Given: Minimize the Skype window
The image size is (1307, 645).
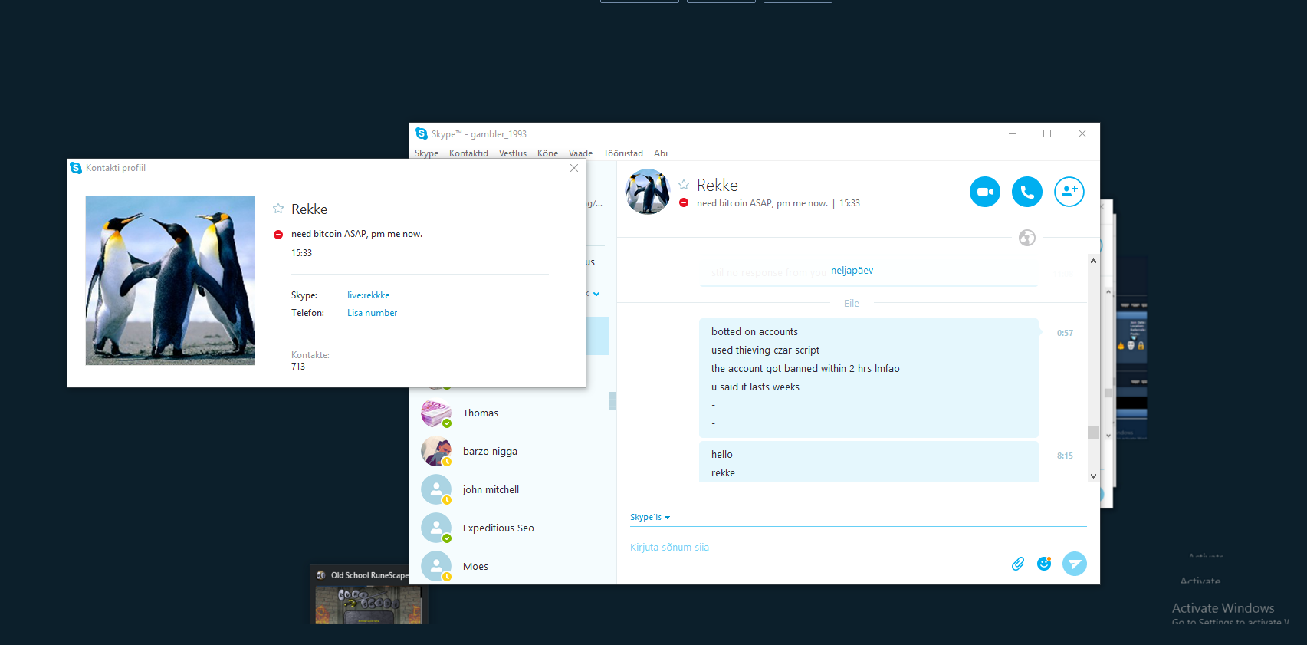Looking at the screenshot, I should pyautogui.click(x=1013, y=133).
